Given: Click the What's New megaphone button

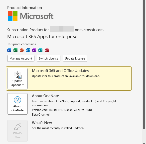Looking at the screenshot, I should 17,131.
